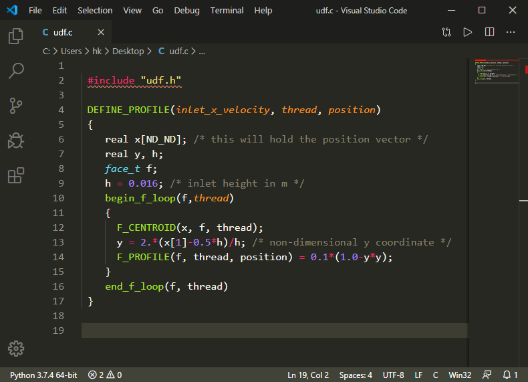The image size is (528, 382).
Task: Click line number 2 in gutter
Action: tap(61, 80)
